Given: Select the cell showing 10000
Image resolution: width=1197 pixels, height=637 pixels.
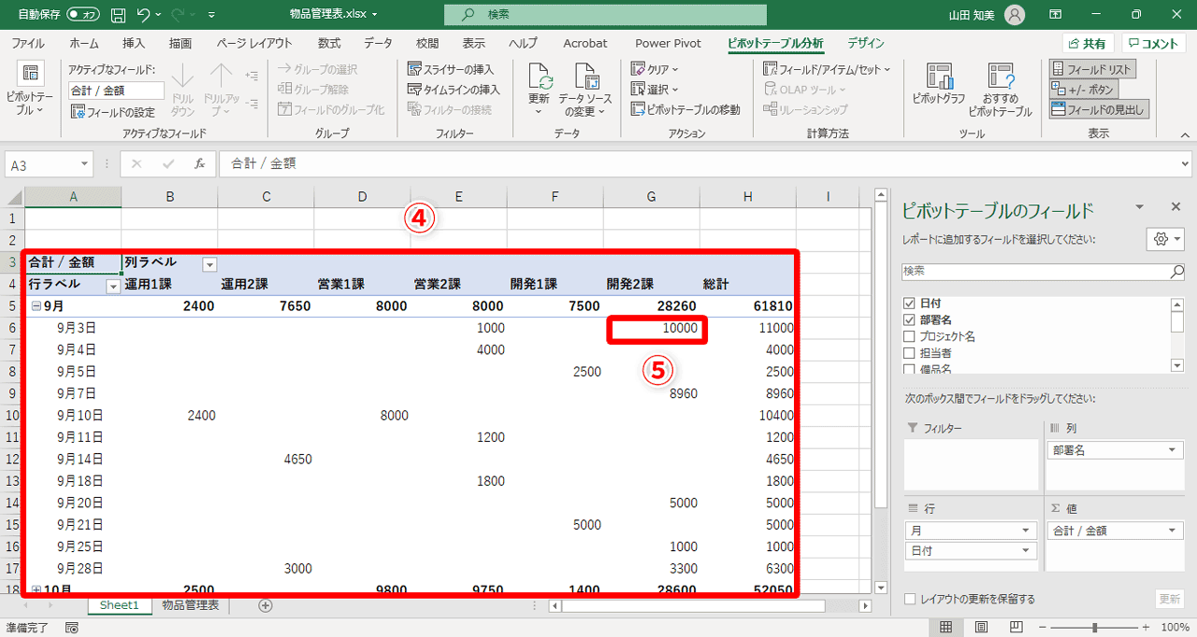Looking at the screenshot, I should (652, 329).
